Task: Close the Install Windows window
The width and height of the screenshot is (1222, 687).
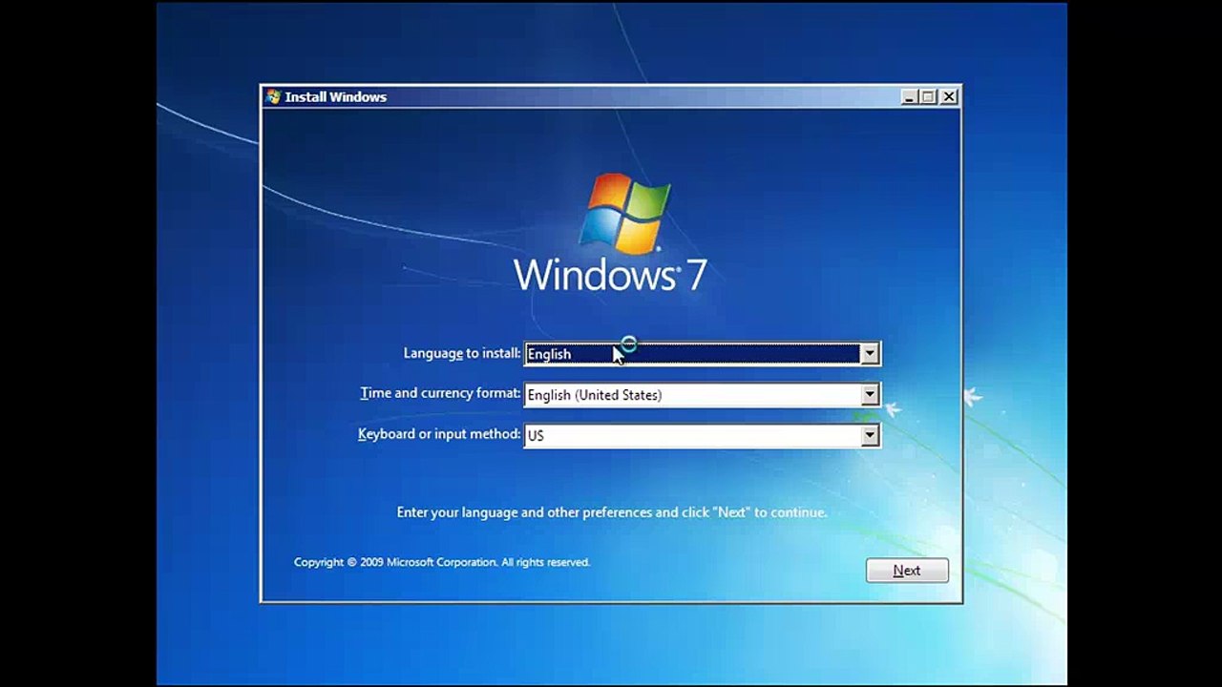Action: [949, 96]
